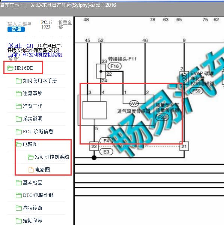Click the D-东风日产-轩逸 breadcrumb text
The height and width of the screenshot is (225, 224).
coord(35,48)
